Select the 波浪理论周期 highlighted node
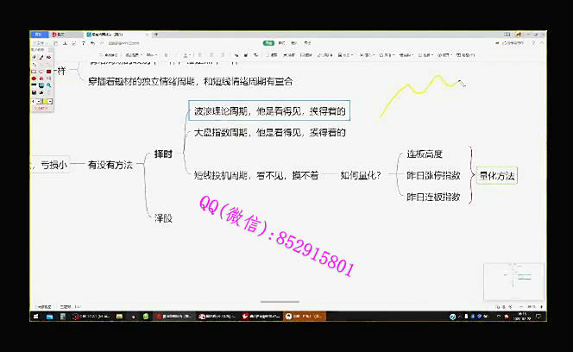The width and height of the screenshot is (573, 352). tap(269, 111)
